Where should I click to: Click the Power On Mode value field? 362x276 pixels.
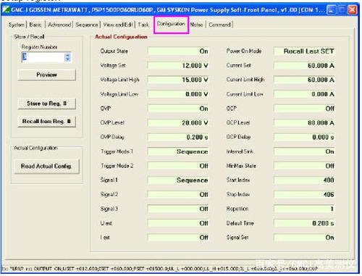[x=304, y=51]
